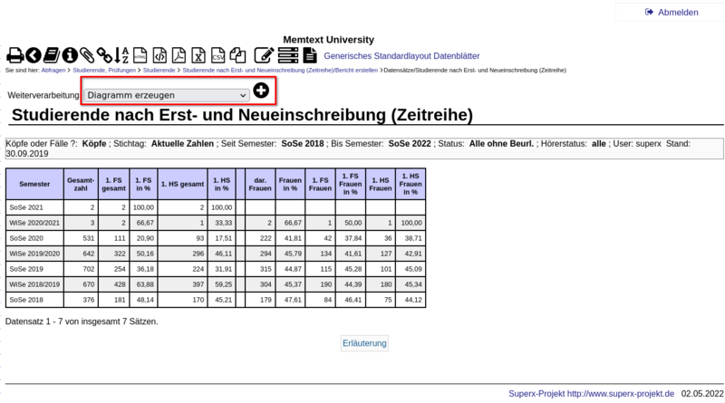Select the SoSe 2018 row label
Viewport: 725px width, 403px height.
click(26, 300)
